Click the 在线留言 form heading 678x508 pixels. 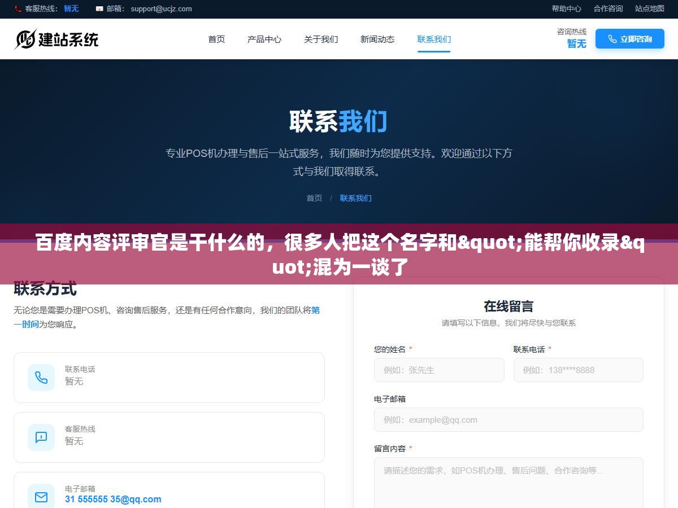pos(508,306)
